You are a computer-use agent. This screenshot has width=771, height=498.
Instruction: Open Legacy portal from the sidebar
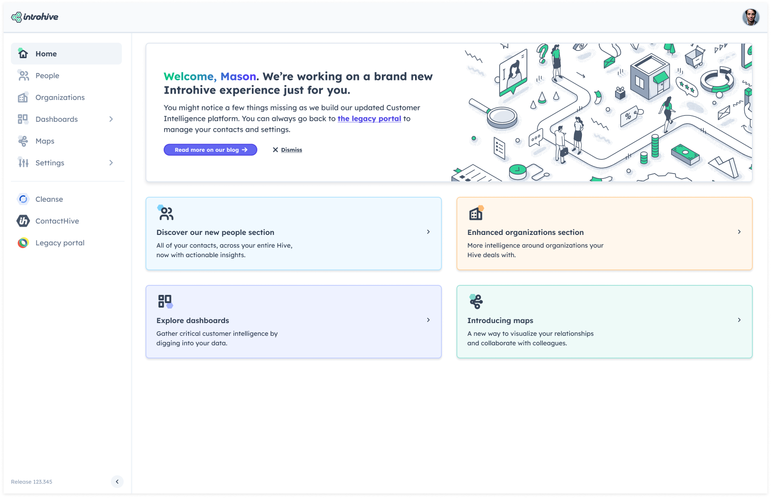[66, 243]
